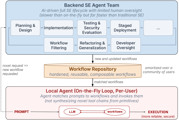Image resolution: width=179 pixels, height=120 pixels.
Task: Click the Local Agent (On-the-Fly Loop, Per-User) heading
Action: pos(92,91)
